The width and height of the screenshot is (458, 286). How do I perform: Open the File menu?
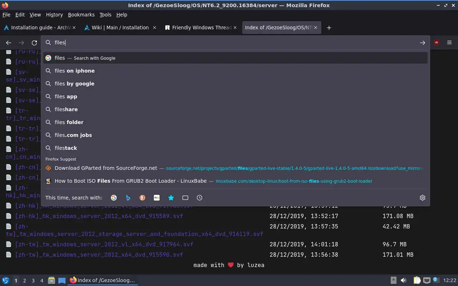point(6,15)
